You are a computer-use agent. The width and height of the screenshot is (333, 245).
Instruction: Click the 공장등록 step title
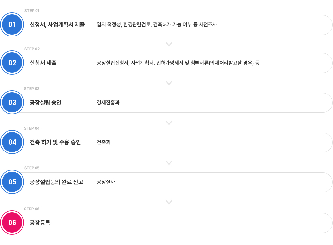(x=40, y=223)
